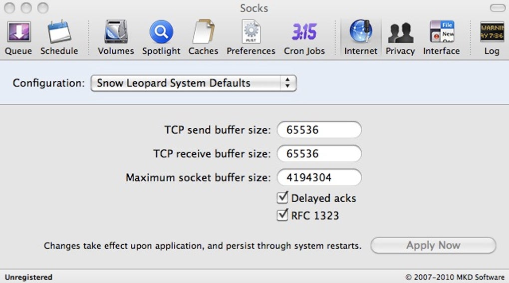This screenshot has height=283, width=509.
Task: Click the TCP send buffer size field
Action: [319, 130]
